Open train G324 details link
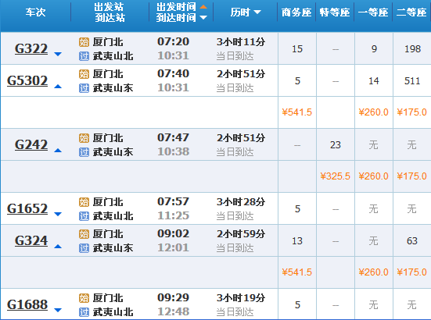431x320 pixels. coord(31,240)
